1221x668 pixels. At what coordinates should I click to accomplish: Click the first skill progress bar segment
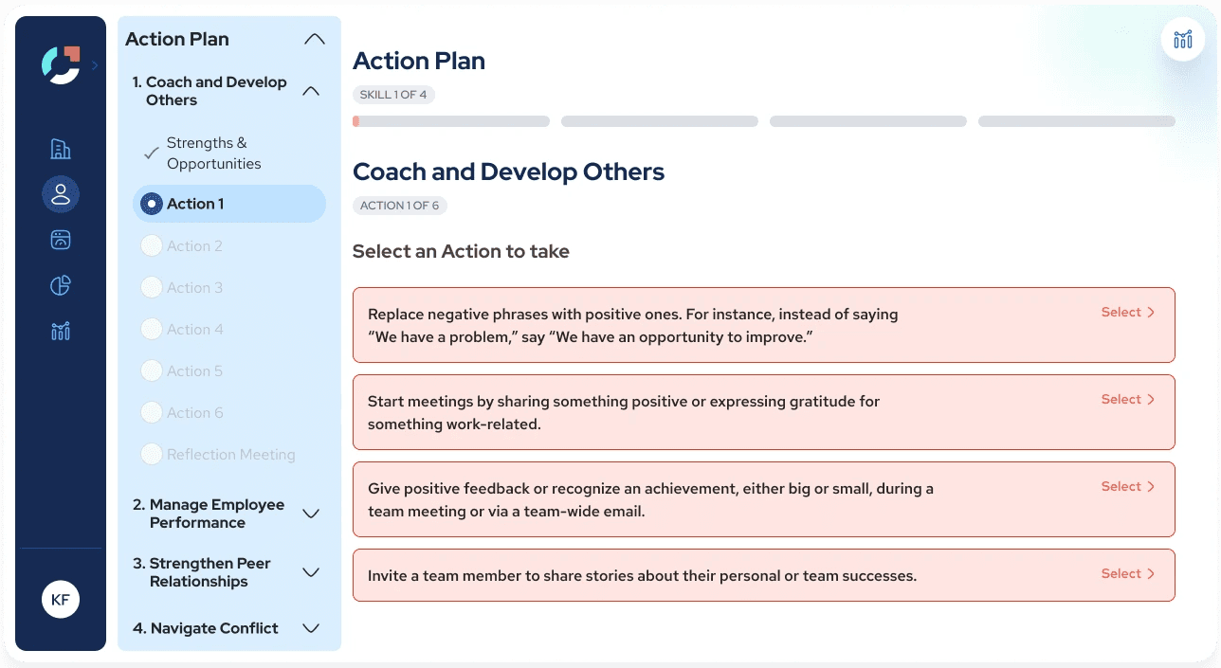[x=451, y=121]
